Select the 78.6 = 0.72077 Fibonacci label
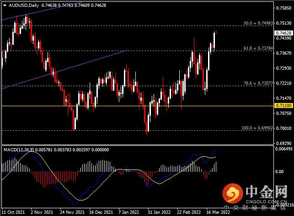 [x=258, y=83]
